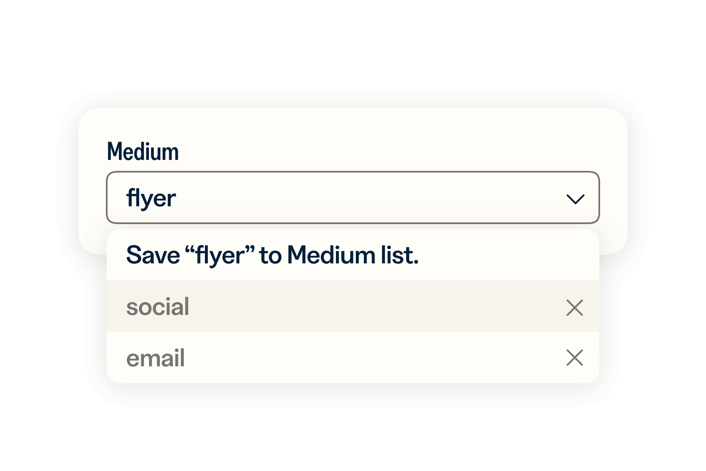Collapse the Medium dropdown list

click(x=575, y=199)
